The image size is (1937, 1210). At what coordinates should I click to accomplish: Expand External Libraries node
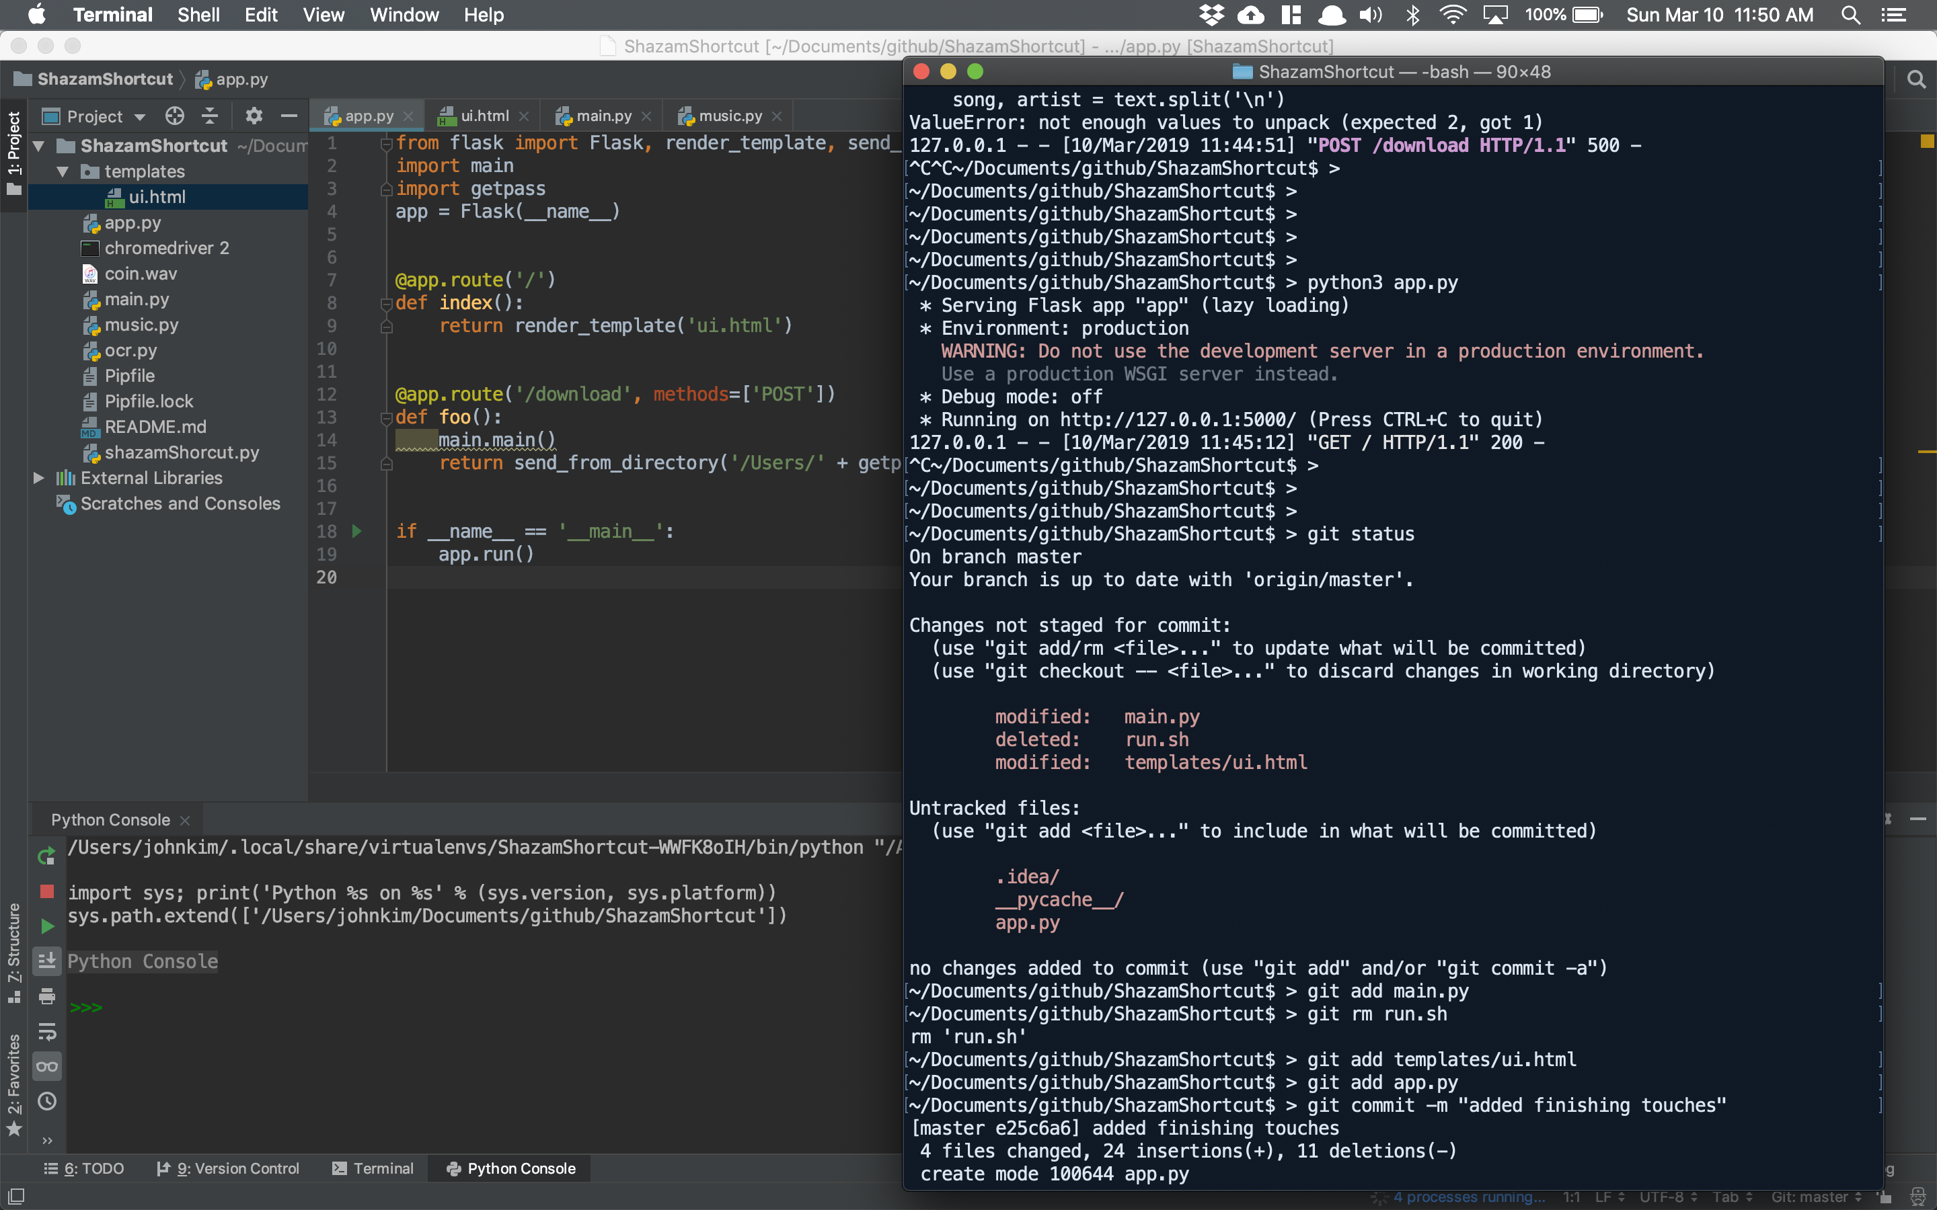tap(38, 478)
